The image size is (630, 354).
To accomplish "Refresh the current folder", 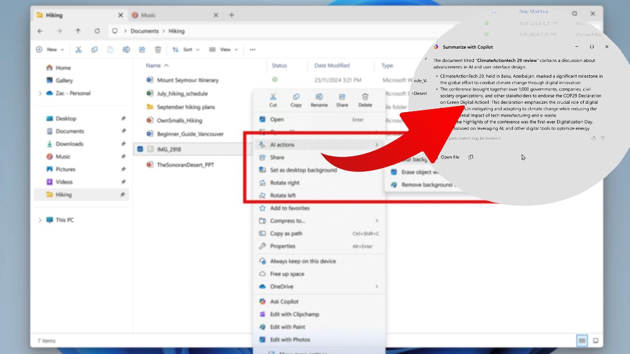I will (x=97, y=31).
